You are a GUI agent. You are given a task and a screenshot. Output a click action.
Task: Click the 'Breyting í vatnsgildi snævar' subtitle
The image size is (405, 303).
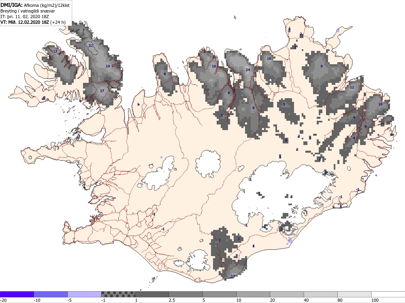click(x=28, y=11)
